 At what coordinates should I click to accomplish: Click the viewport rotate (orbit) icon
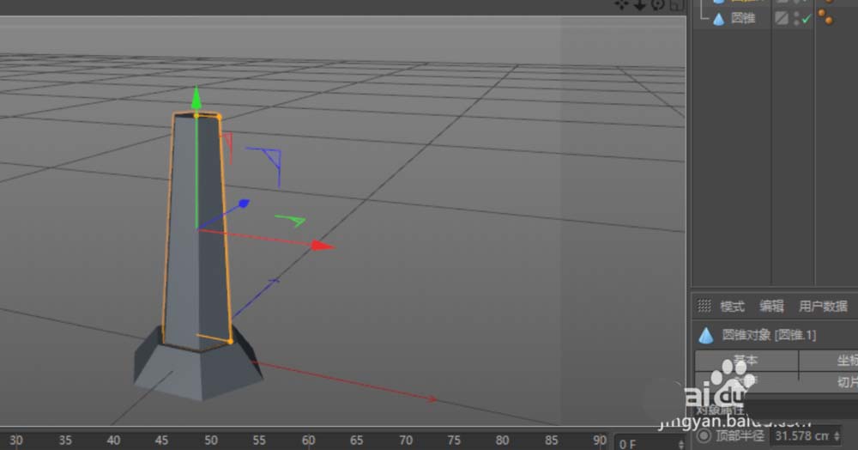coord(658,4)
